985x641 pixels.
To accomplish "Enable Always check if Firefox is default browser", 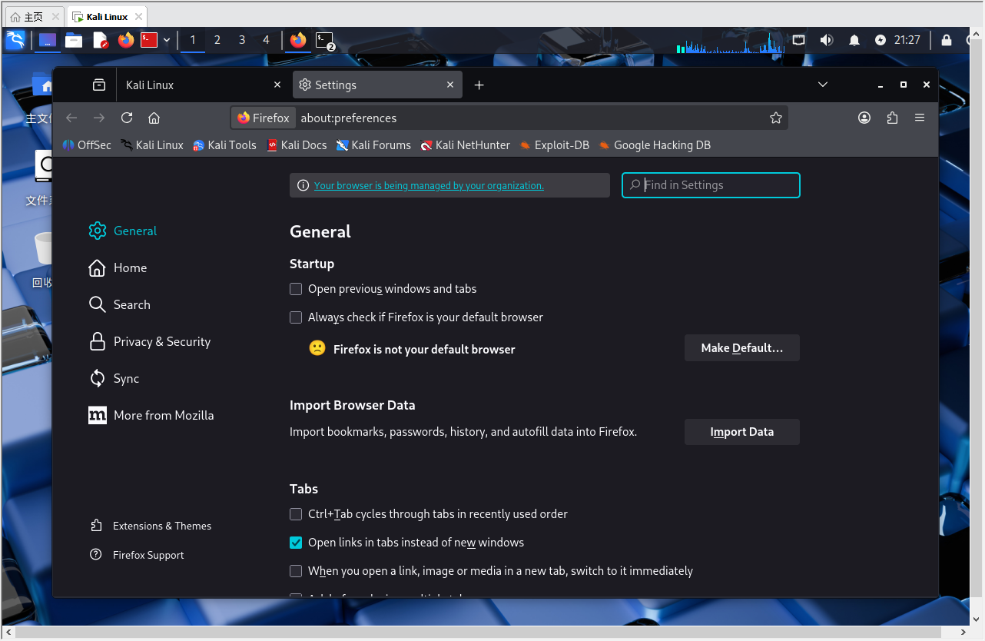I will click(296, 317).
